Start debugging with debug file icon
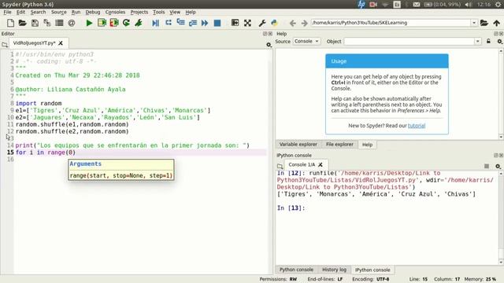Image resolution: width=504 pixels, height=283 pixels. coord(156,23)
